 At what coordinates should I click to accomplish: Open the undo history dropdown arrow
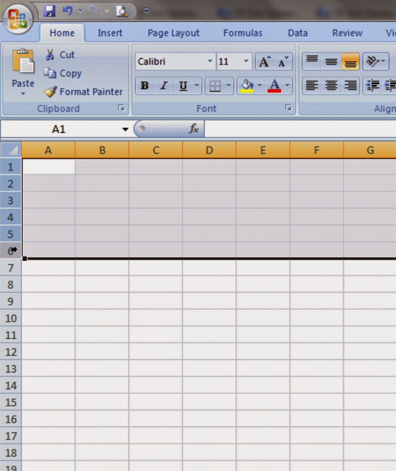(80, 11)
